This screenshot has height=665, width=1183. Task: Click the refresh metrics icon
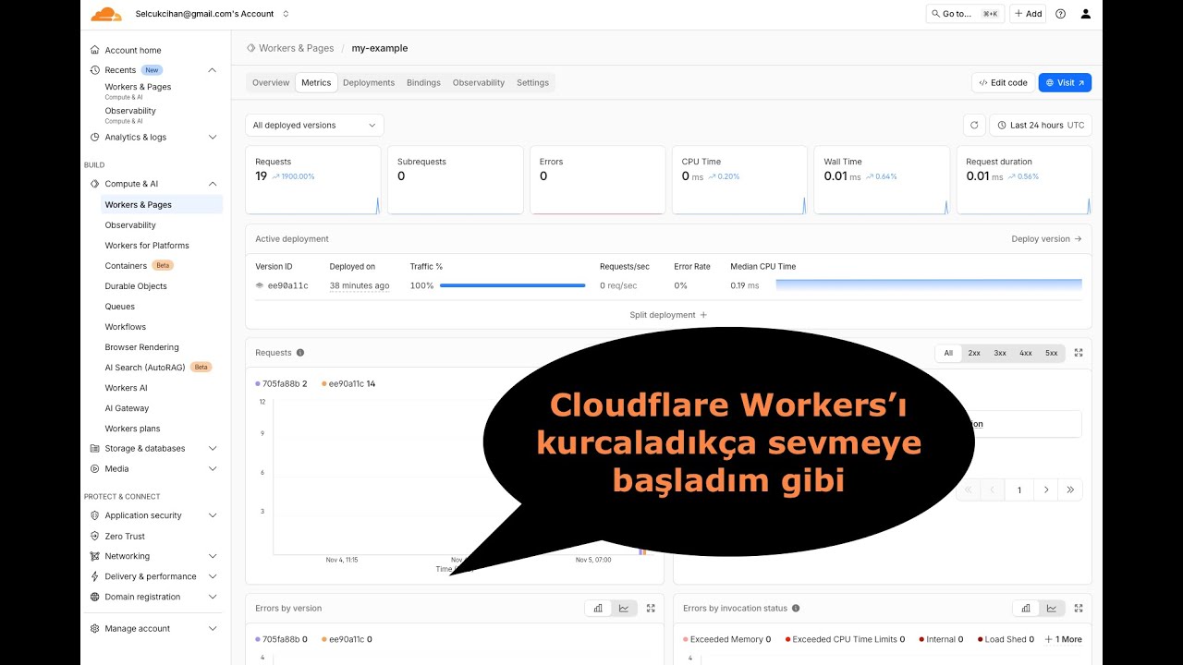973,125
